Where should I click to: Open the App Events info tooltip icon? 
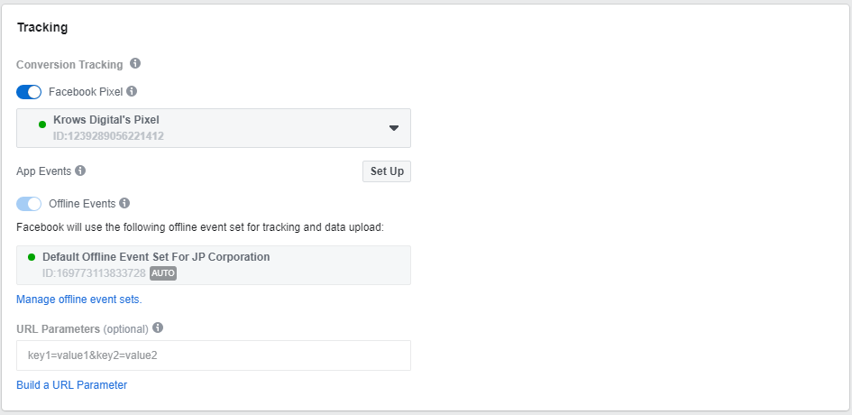point(80,171)
